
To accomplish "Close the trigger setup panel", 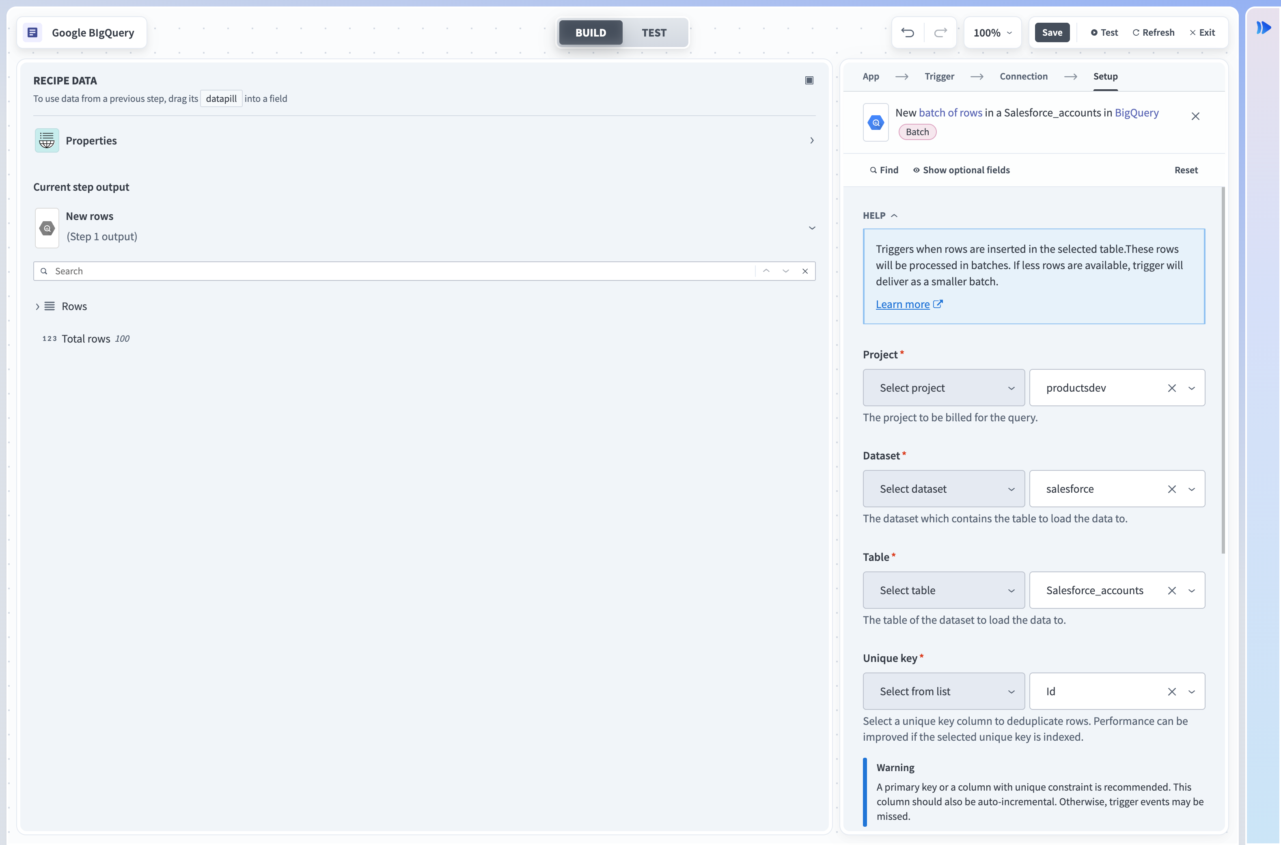I will 1195,116.
